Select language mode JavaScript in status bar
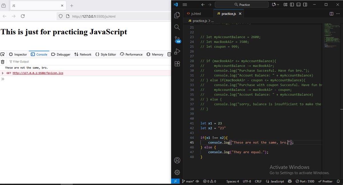Viewport: 343px width, 185px height. (275, 181)
